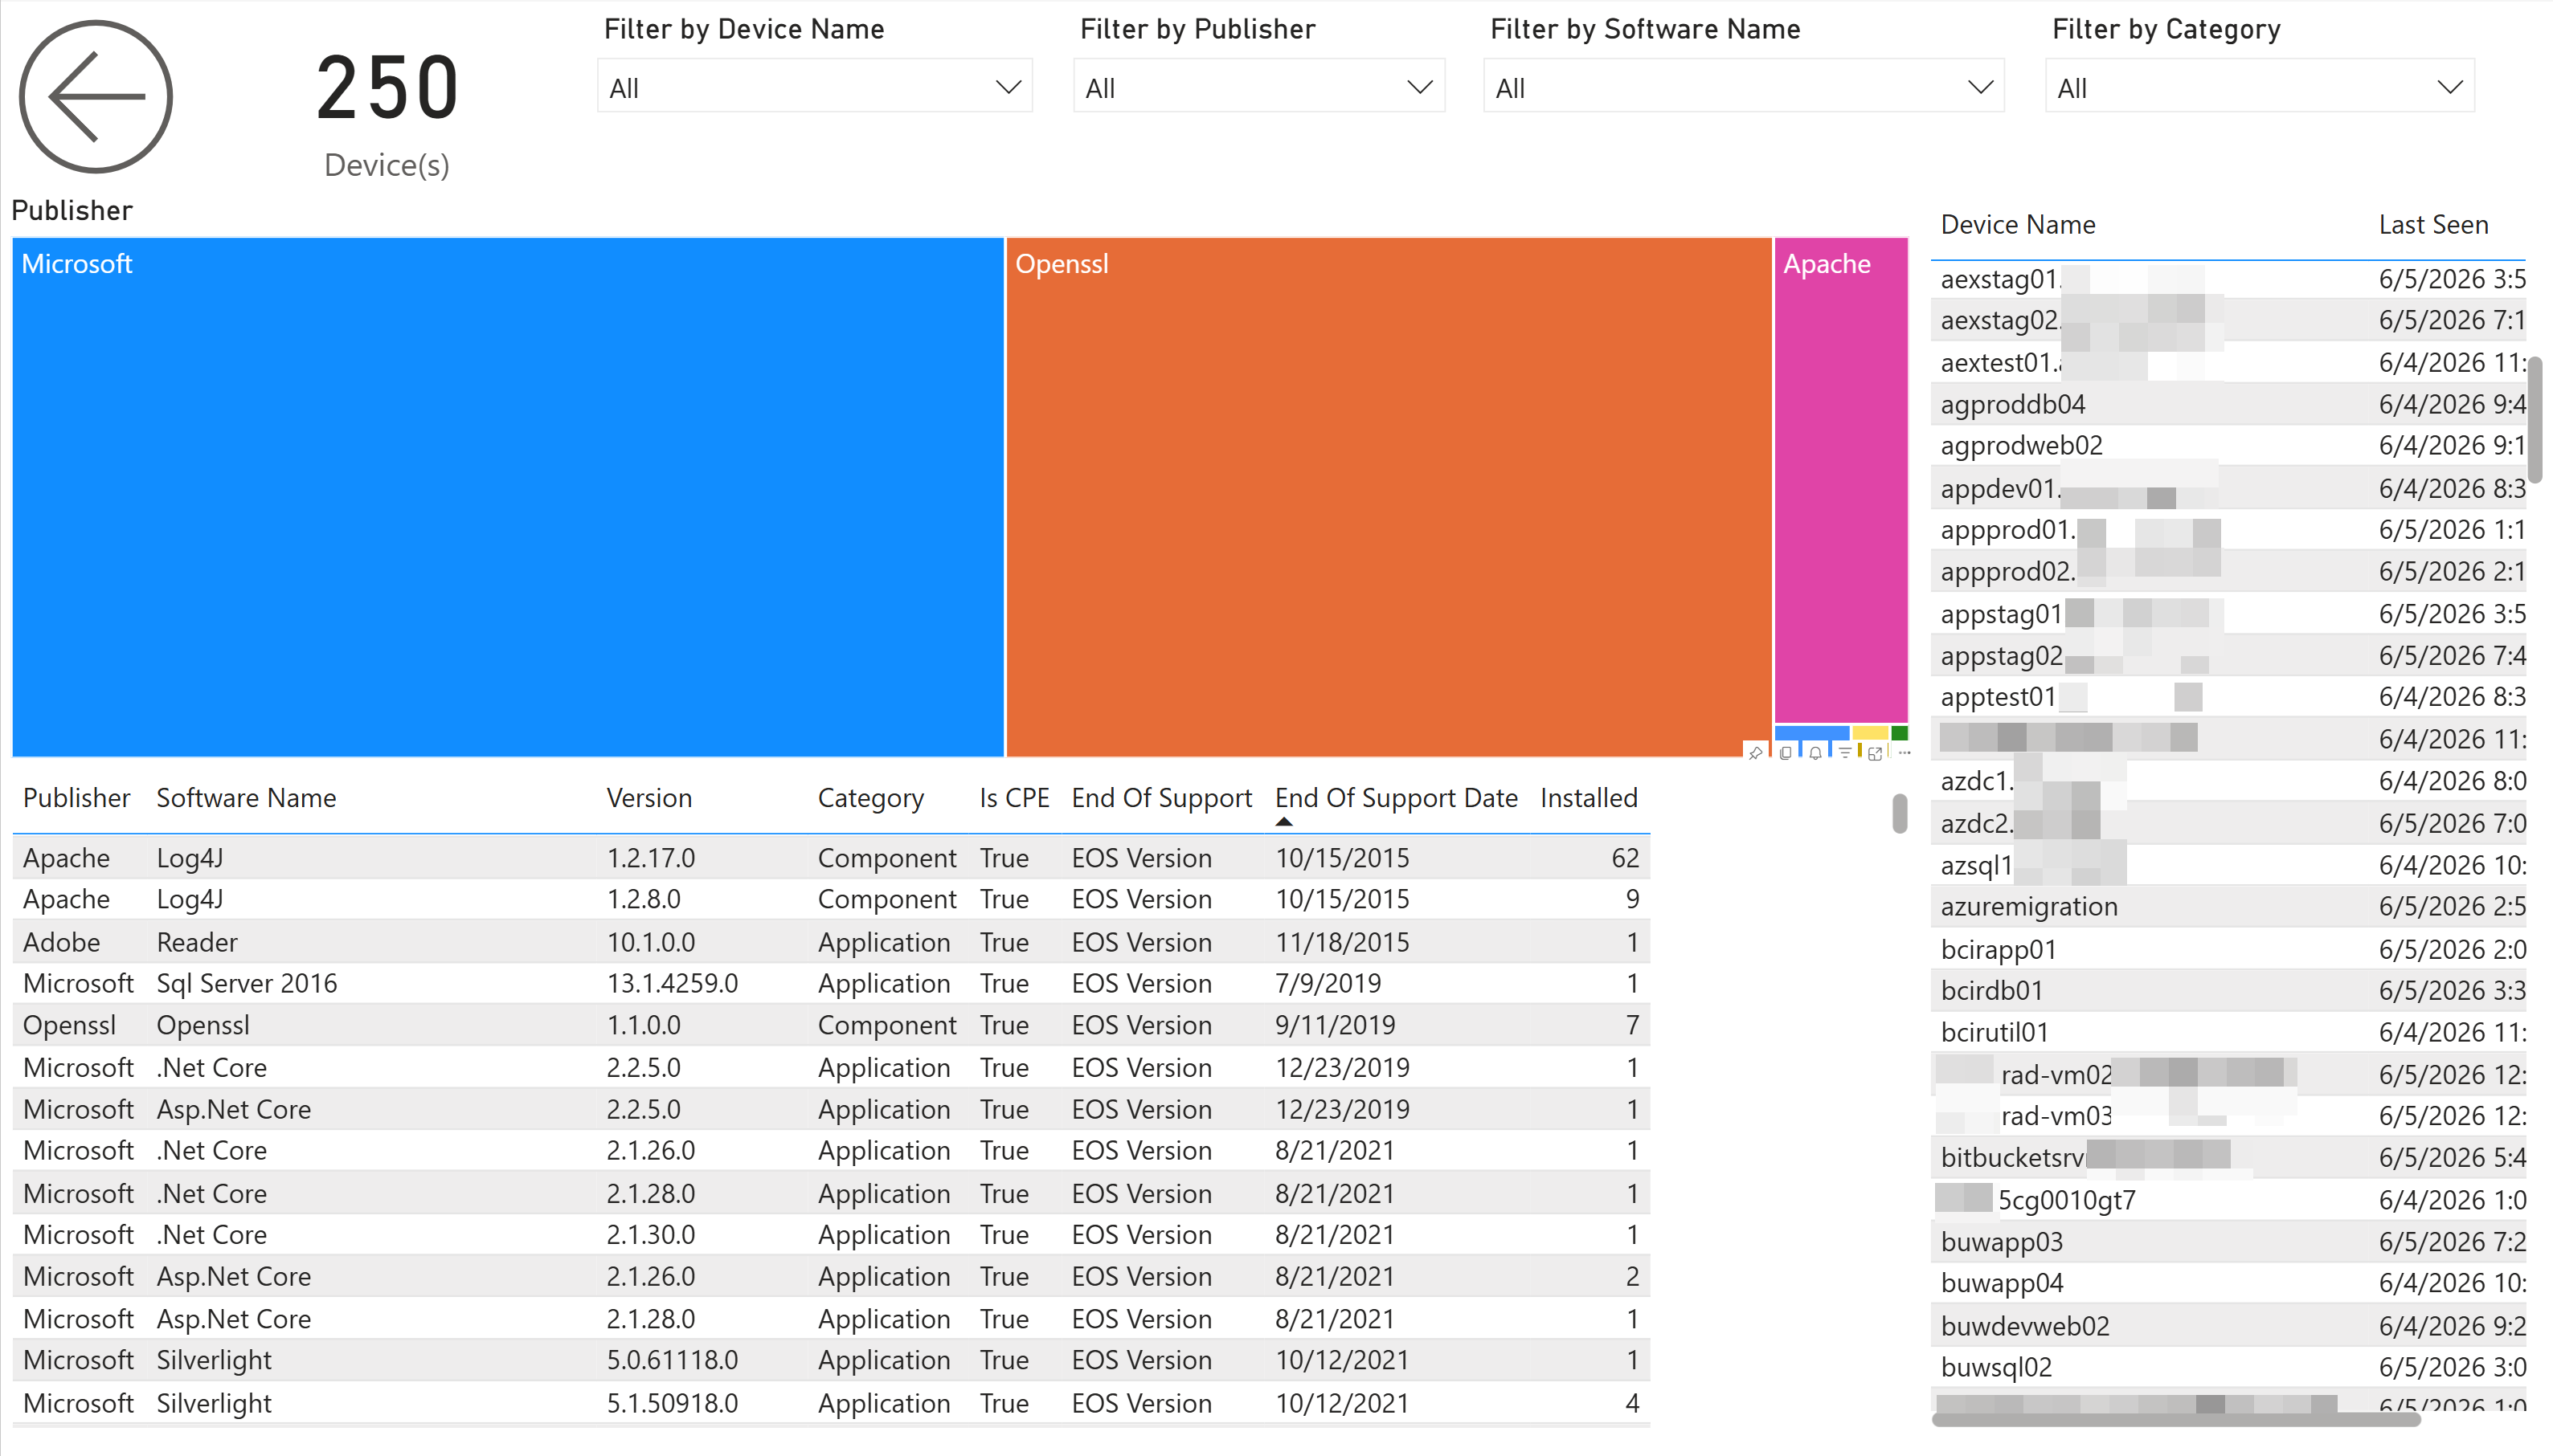Image resolution: width=2553 pixels, height=1456 pixels.
Task: Sort by the Publisher column header
Action: pyautogui.click(x=77, y=798)
